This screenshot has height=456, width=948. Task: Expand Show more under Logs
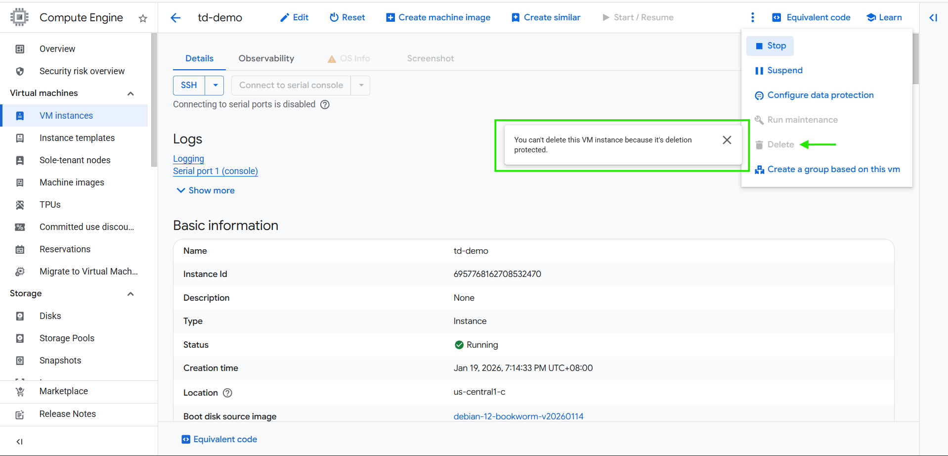pos(206,190)
